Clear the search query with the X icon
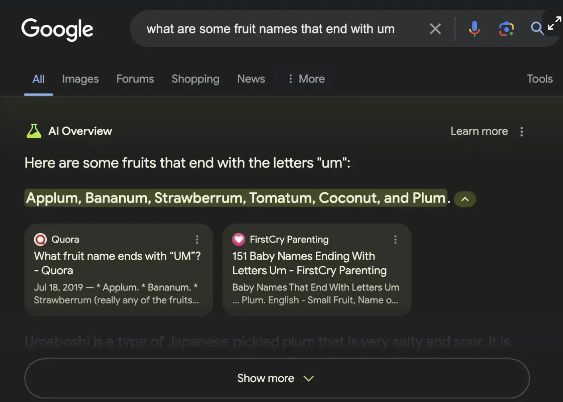The height and width of the screenshot is (402, 563). pos(435,29)
